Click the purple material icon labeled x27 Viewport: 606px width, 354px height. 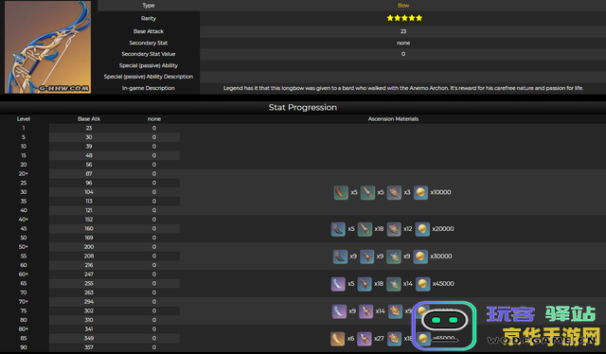pos(364,339)
